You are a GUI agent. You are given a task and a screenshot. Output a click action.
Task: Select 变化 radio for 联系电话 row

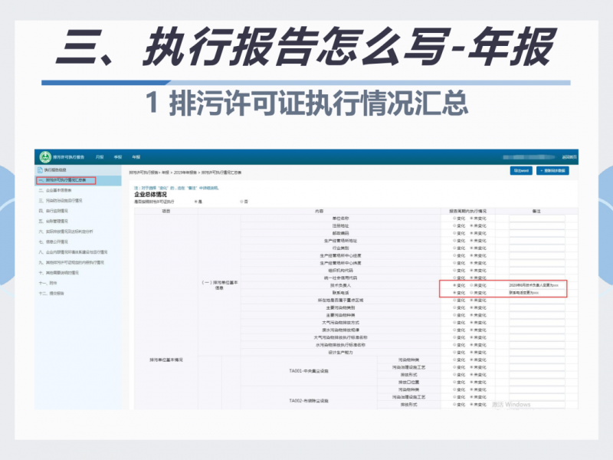[454, 293]
